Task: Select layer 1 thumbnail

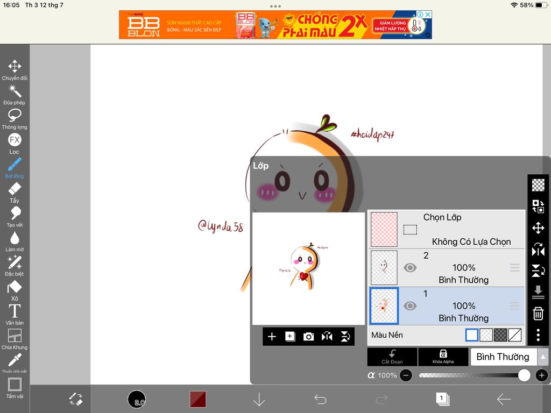Action: click(384, 306)
